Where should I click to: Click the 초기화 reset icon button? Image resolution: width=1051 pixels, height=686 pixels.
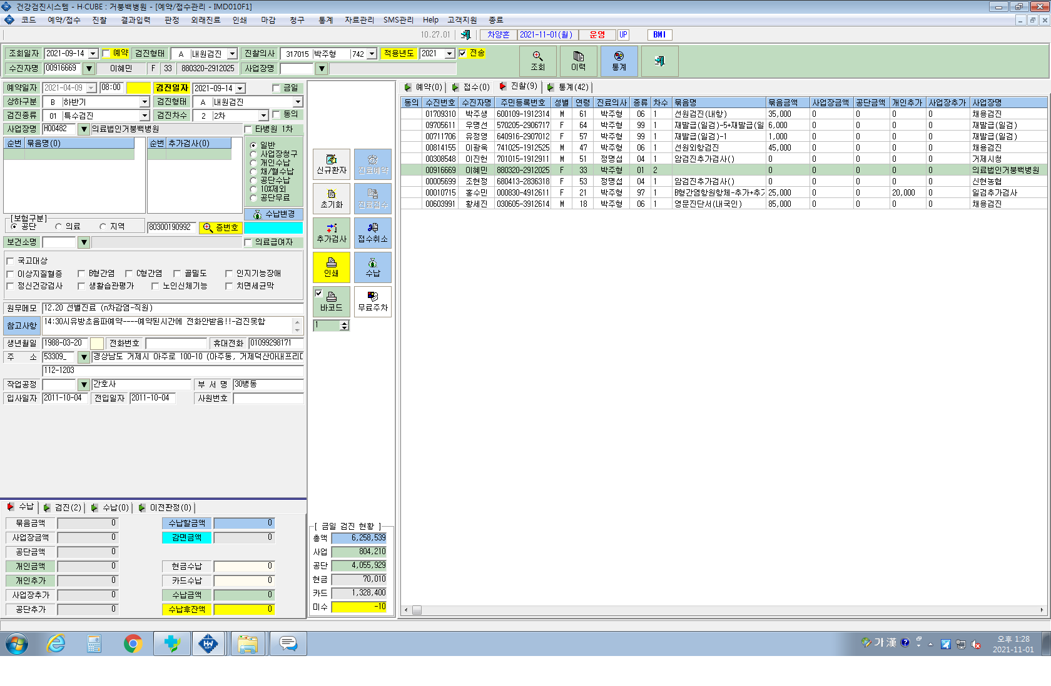coord(332,199)
